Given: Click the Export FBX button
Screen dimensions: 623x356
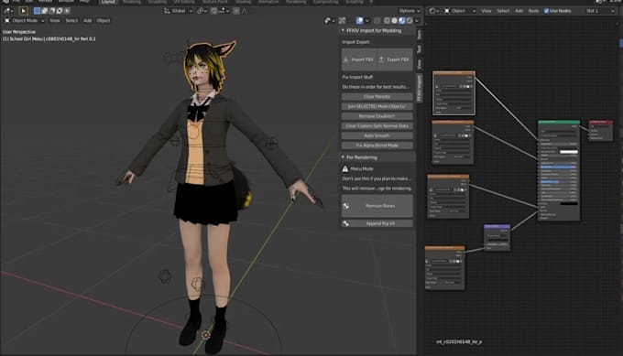Looking at the screenshot, I should point(395,59).
